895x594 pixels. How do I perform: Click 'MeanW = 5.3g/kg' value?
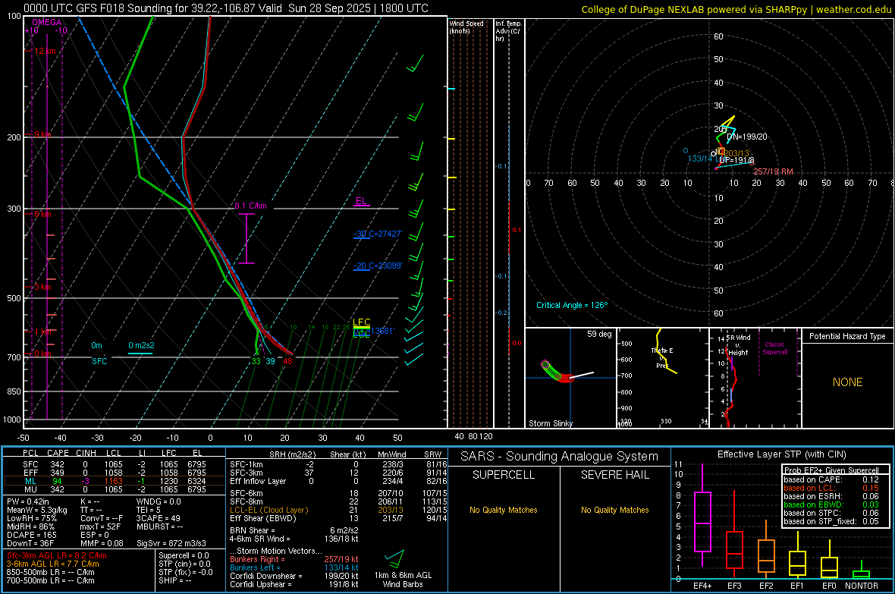pos(36,510)
